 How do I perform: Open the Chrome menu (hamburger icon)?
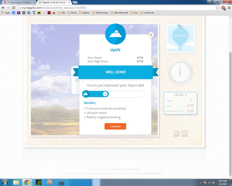(229, 8)
